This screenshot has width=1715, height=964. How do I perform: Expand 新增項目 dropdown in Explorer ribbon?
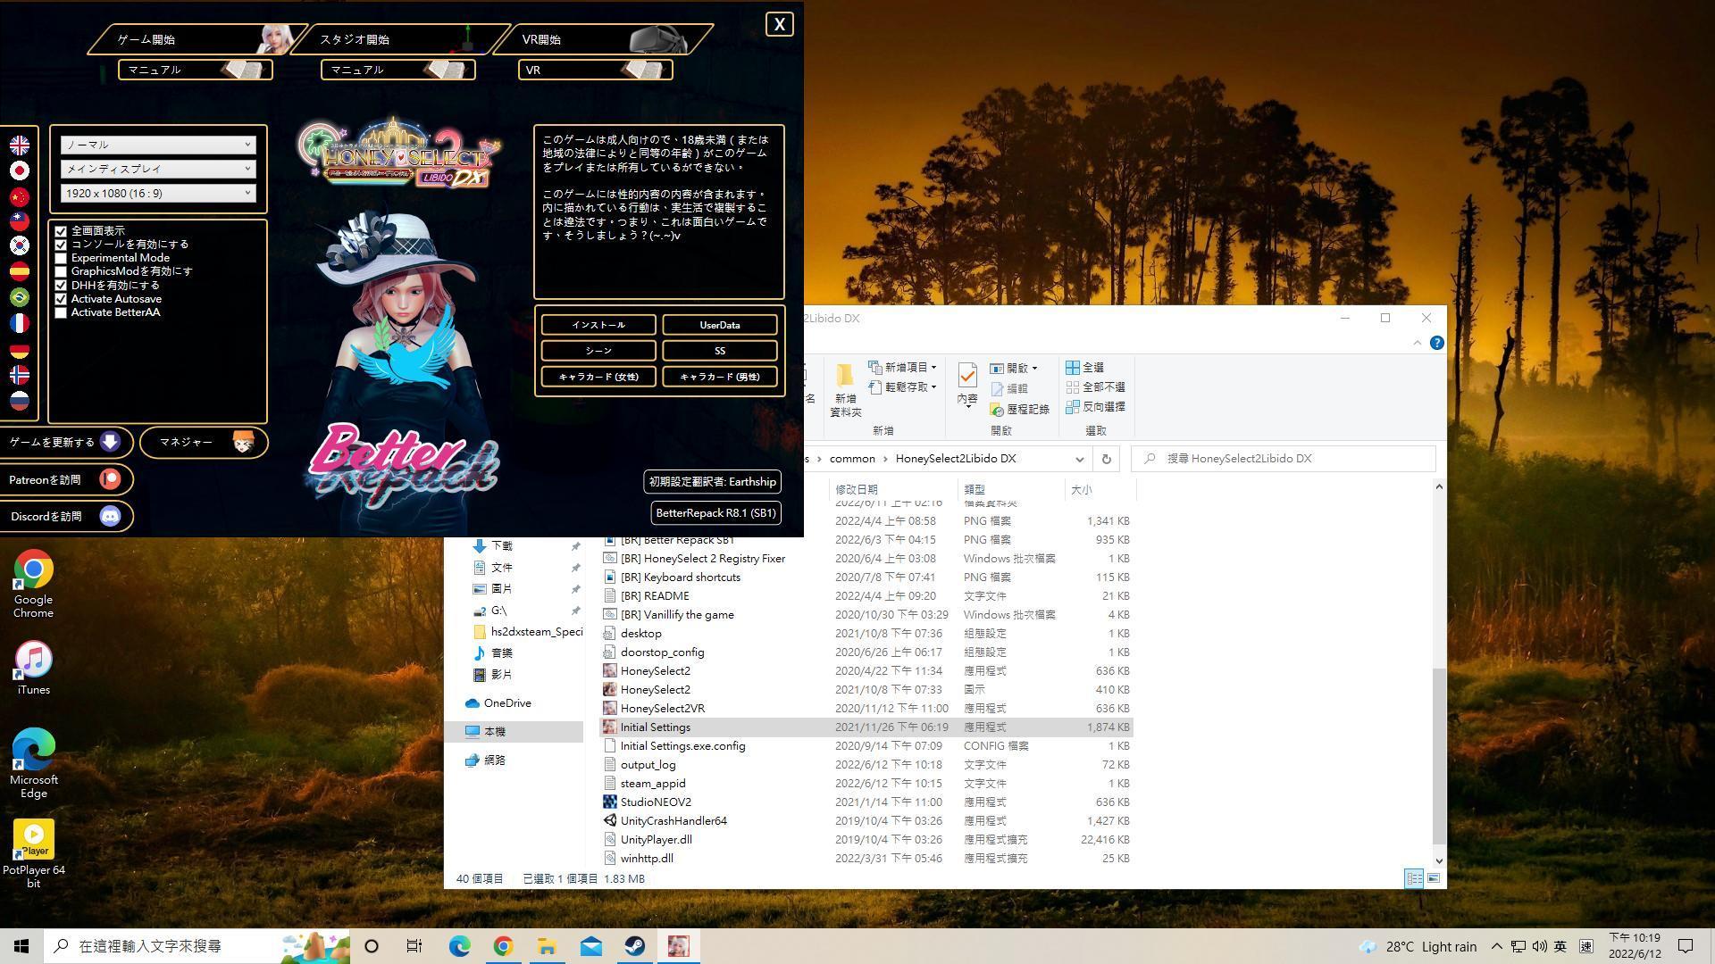(x=934, y=368)
